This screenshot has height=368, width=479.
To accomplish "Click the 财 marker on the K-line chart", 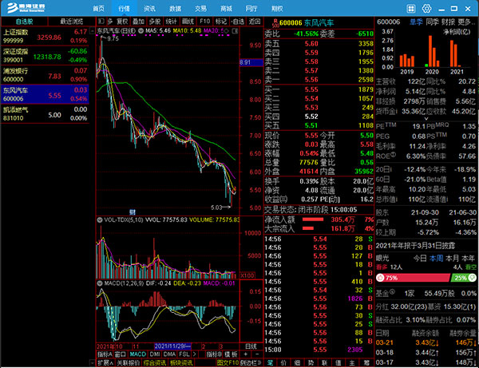I will point(133,212).
